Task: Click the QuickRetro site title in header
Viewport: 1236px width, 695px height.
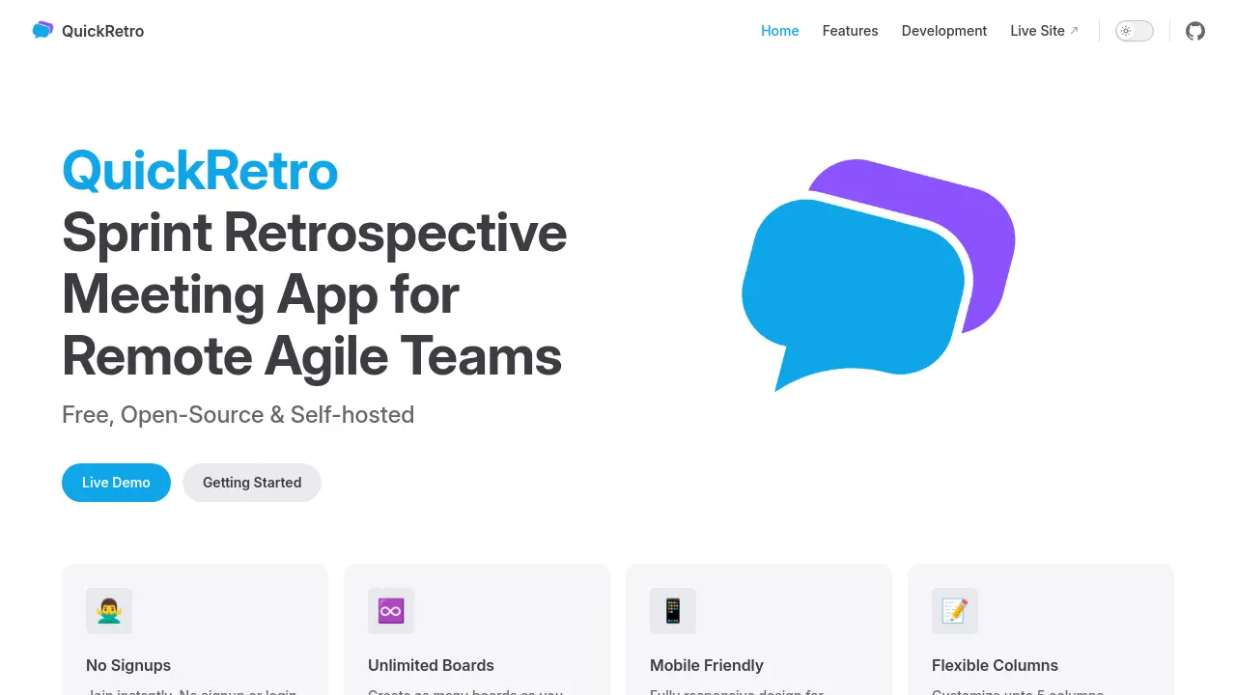Action: coord(102,31)
